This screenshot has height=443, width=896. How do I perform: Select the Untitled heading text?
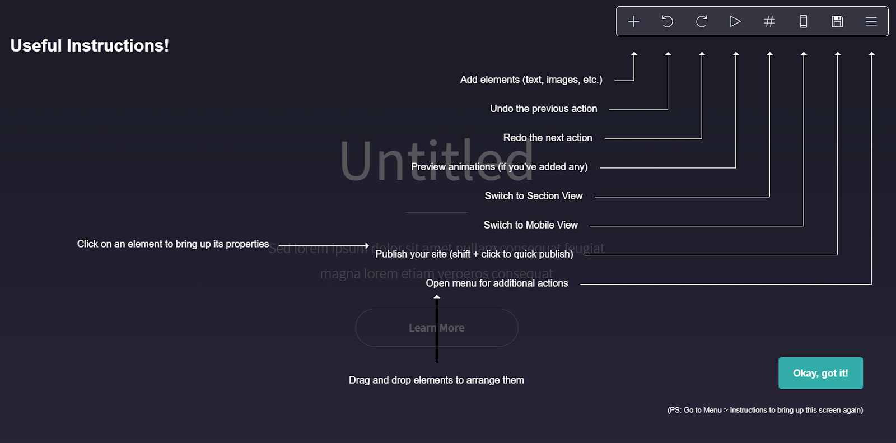tap(437, 160)
